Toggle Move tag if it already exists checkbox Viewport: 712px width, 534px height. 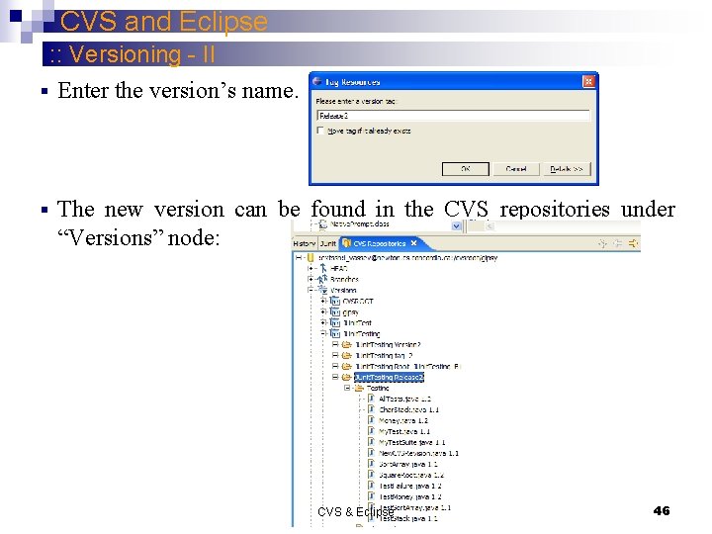point(320,131)
